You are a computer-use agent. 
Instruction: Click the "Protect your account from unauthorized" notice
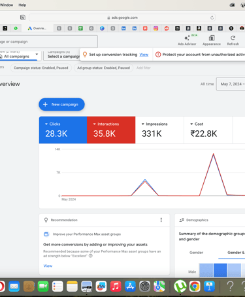[203, 55]
